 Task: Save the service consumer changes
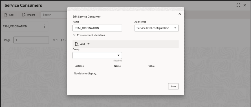(173, 86)
